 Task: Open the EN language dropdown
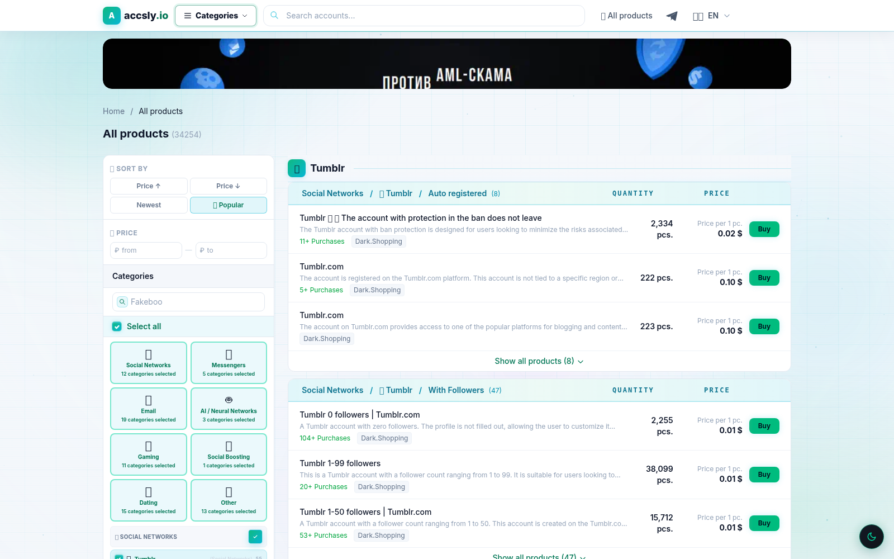click(711, 16)
